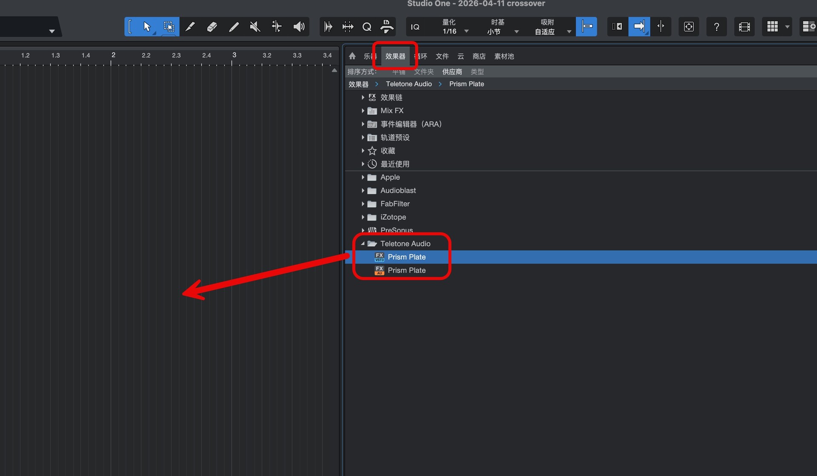Viewport: 817px width, 476px height.
Task: Expand the FabFilter vendor folder
Action: [363, 204]
